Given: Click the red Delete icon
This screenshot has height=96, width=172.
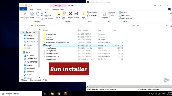Looking at the screenshot, I should coord(70,14).
